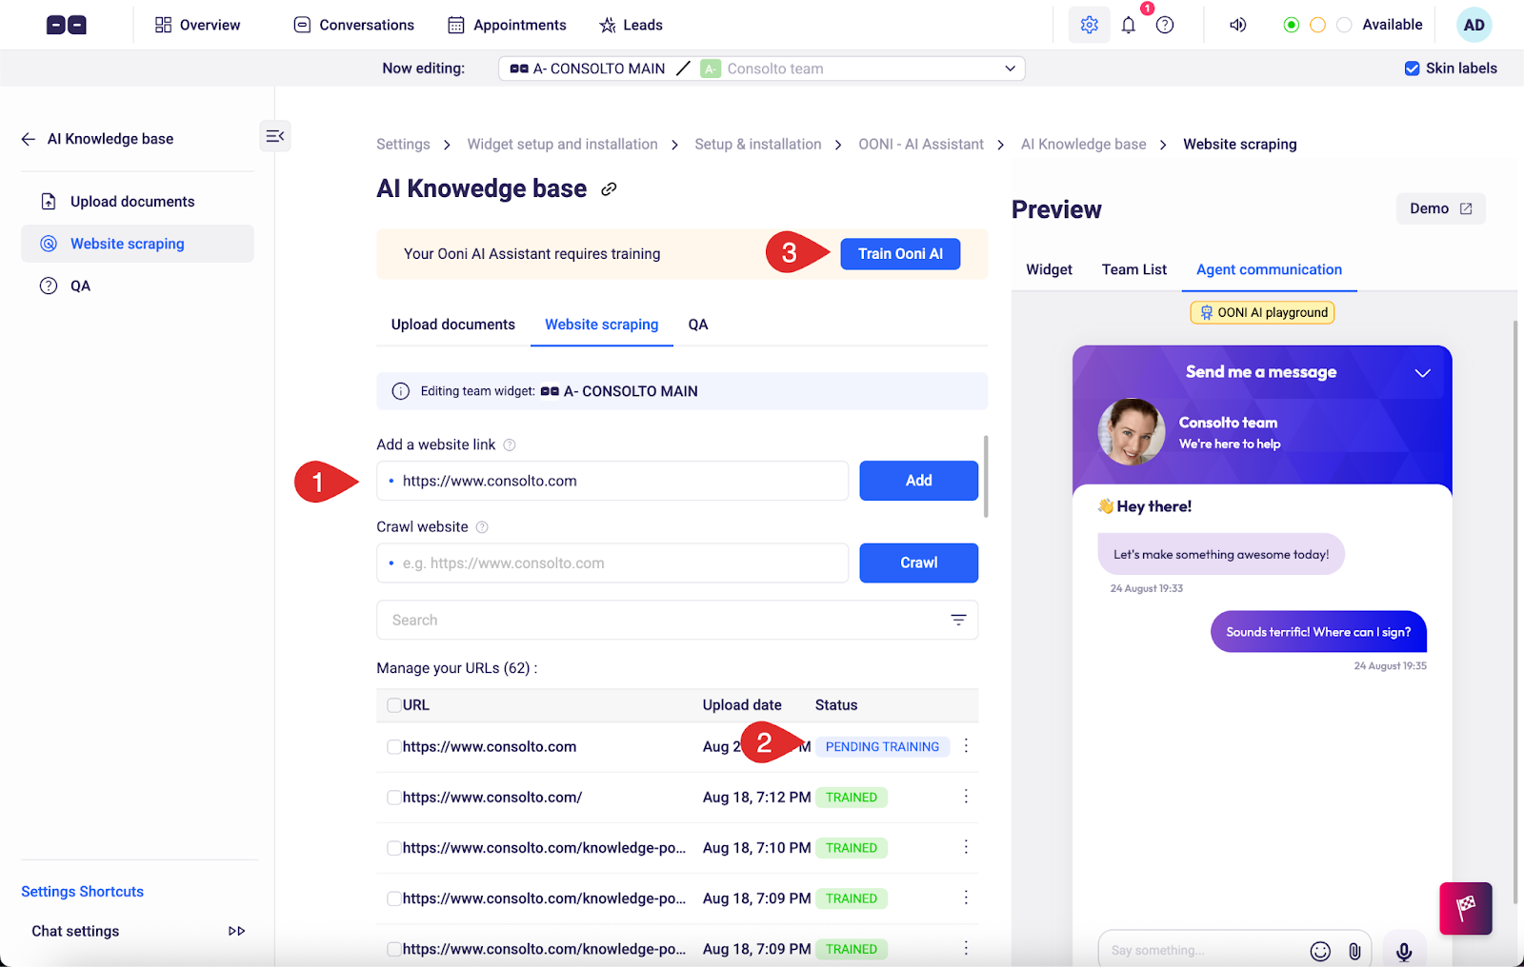The width and height of the screenshot is (1524, 967).
Task: Go to Widget setup and installation breadcrumb
Action: coord(562,145)
